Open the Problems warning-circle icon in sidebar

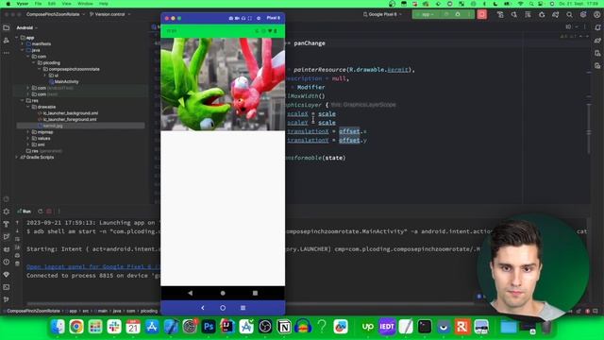click(7, 263)
